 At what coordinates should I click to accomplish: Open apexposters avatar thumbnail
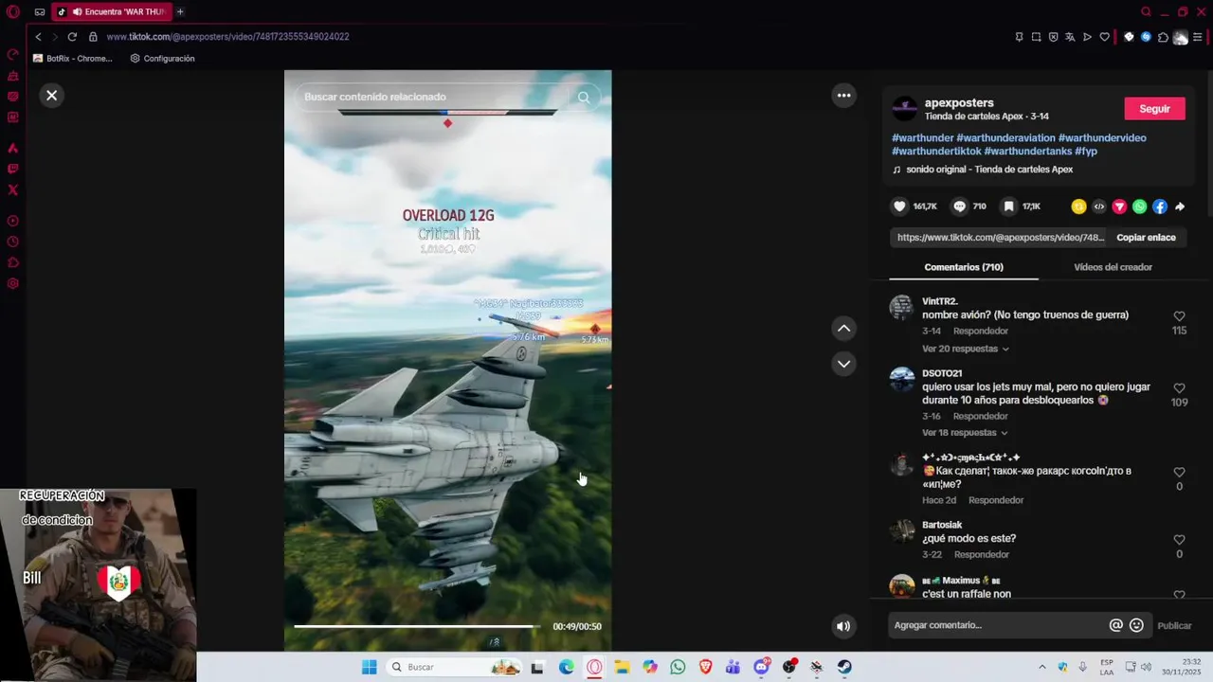click(x=905, y=108)
